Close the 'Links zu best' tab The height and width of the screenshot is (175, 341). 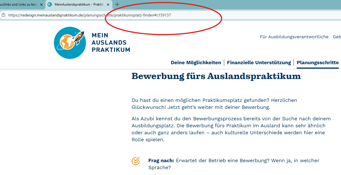pyautogui.click(x=41, y=4)
